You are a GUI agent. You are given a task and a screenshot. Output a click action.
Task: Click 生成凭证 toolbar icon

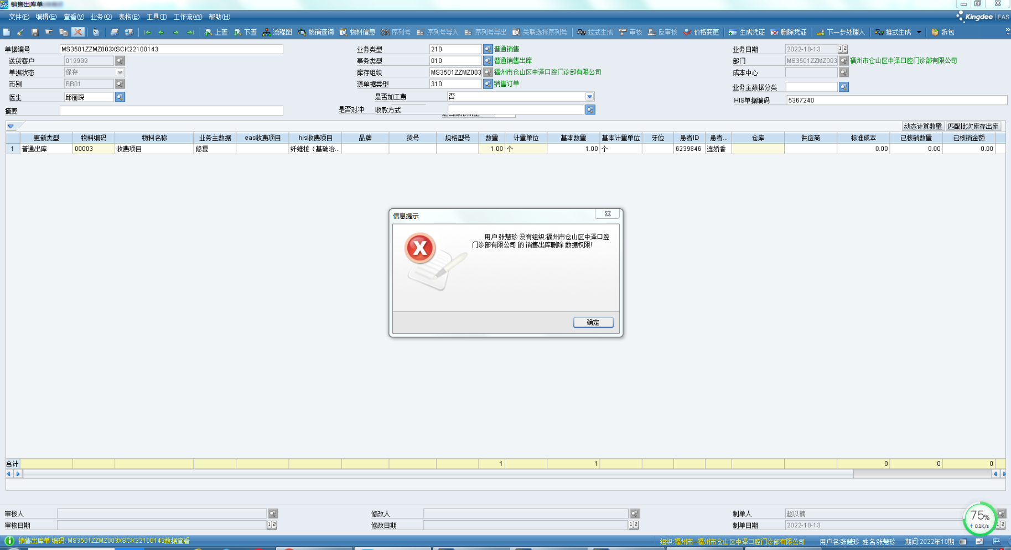tap(746, 33)
